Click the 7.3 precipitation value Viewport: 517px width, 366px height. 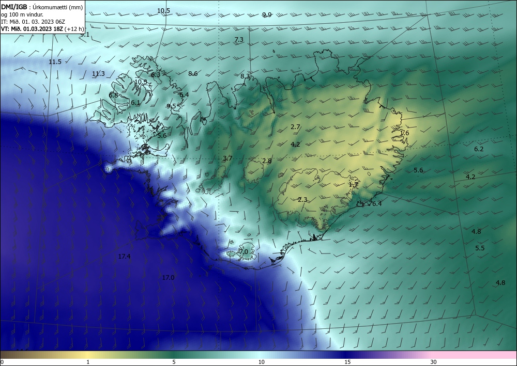pos(239,40)
